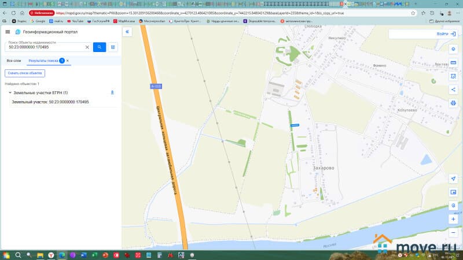Open the Windows Start menu
The width and height of the screenshot is (463, 260).
click(x=6, y=255)
